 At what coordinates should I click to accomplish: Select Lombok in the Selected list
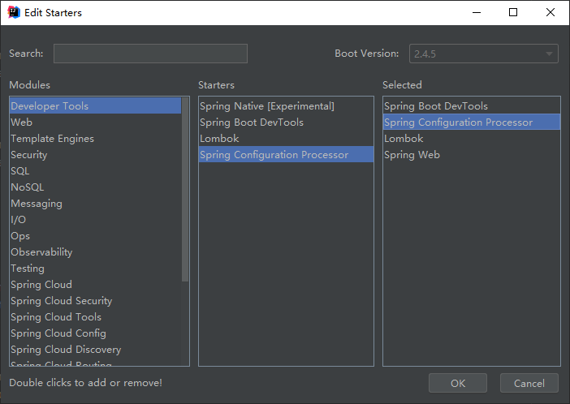tap(472, 139)
